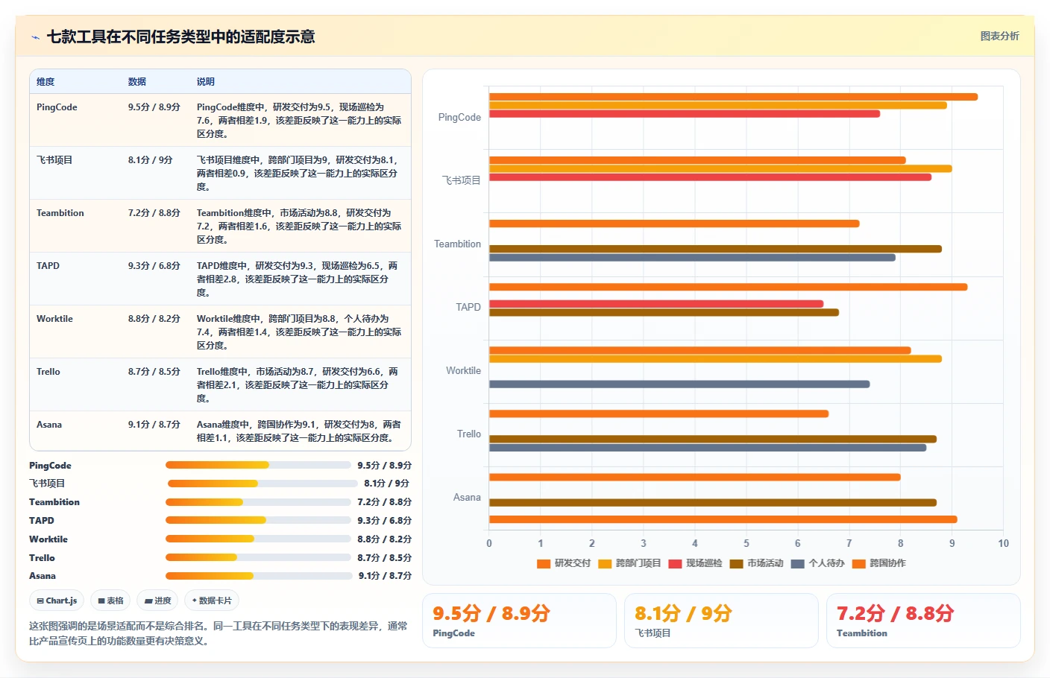Click PingCode's red 现场巡检 bar in the chart
This screenshot has height=678, width=1050.
point(685,114)
